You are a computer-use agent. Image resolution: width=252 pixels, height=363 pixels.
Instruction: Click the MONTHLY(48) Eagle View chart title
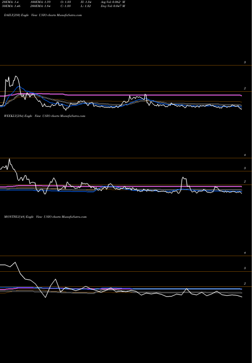(x=45, y=217)
